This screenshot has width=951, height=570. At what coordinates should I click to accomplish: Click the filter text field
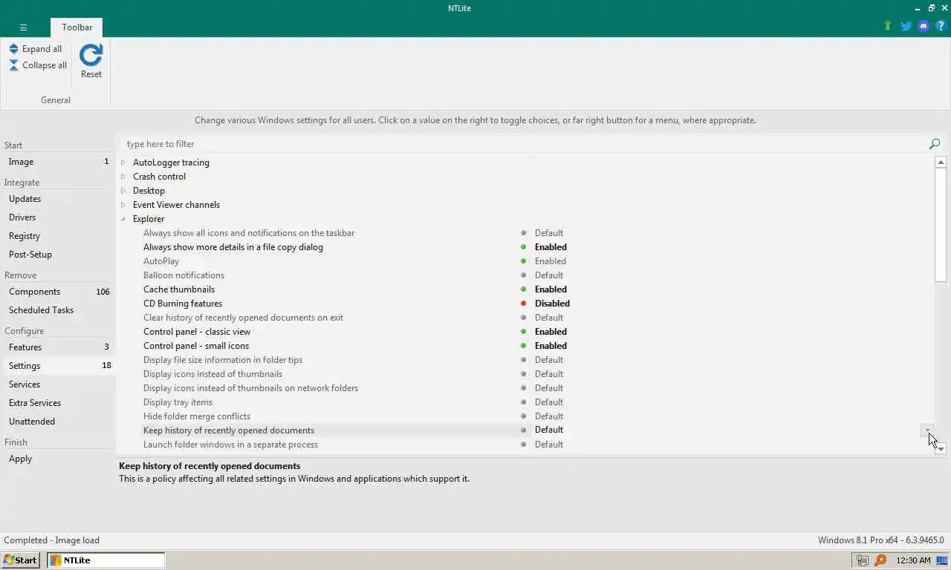524,144
